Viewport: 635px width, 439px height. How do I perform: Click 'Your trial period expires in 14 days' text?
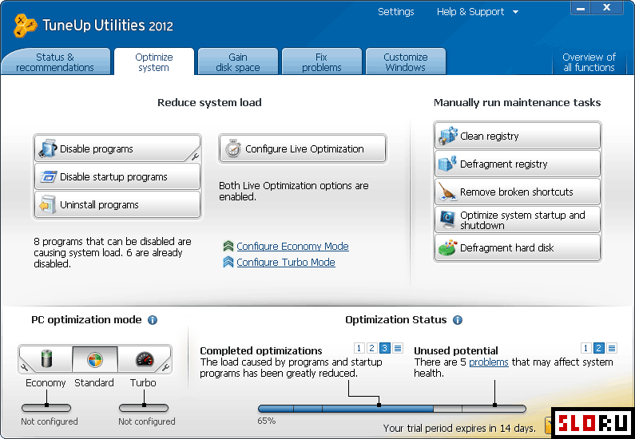coord(459,428)
